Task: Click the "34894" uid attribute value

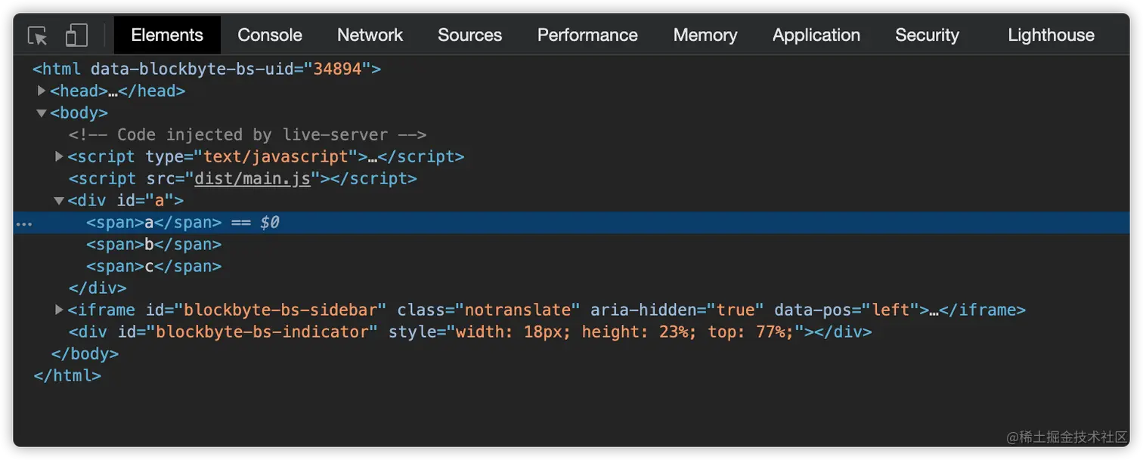Action: pyautogui.click(x=337, y=69)
